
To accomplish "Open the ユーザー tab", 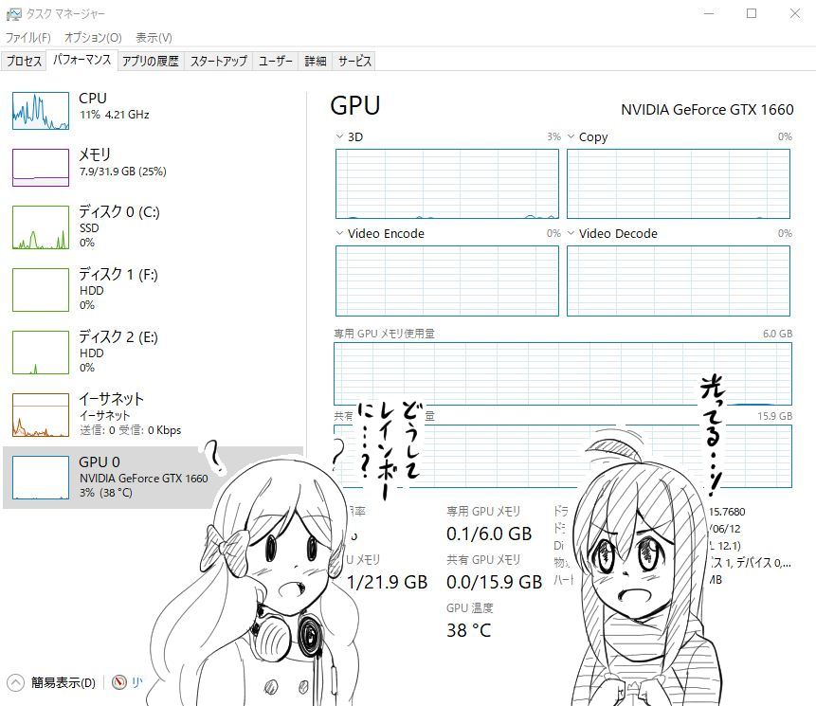I will [x=276, y=61].
